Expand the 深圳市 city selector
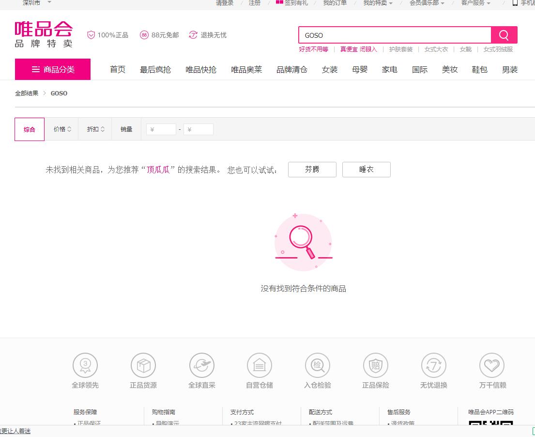This screenshot has height=437, width=535. point(37,3)
